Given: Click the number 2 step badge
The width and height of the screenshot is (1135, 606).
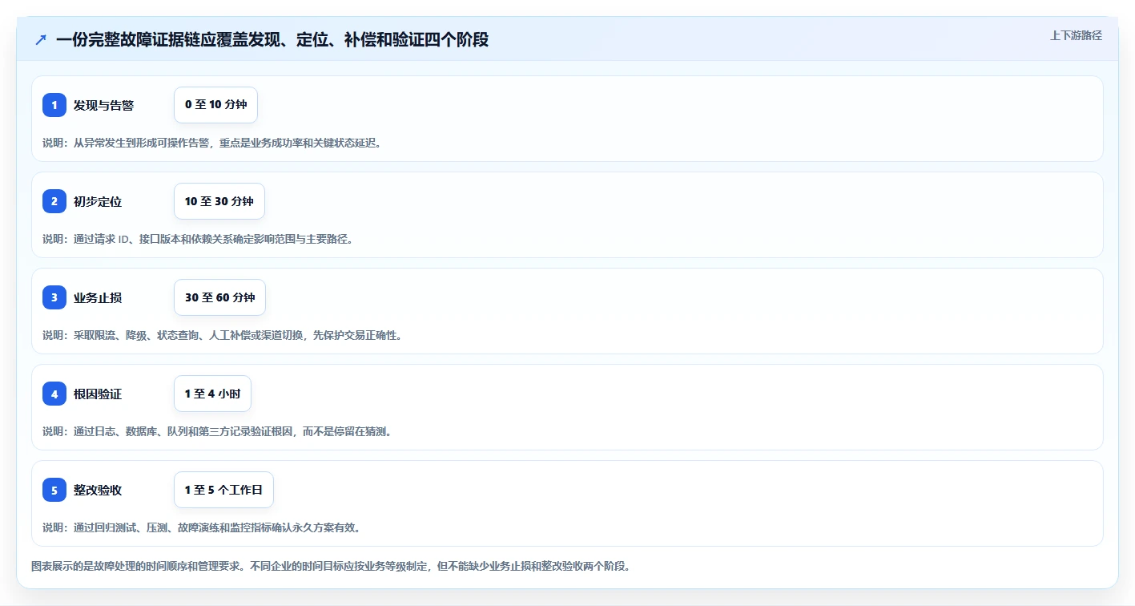Looking at the screenshot, I should pos(54,201).
